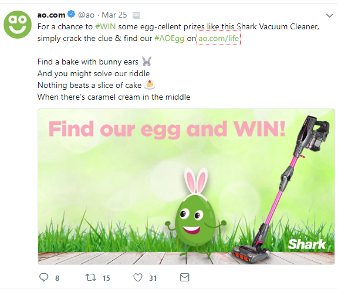
Task: Click the @ao handle
Action: [86, 15]
